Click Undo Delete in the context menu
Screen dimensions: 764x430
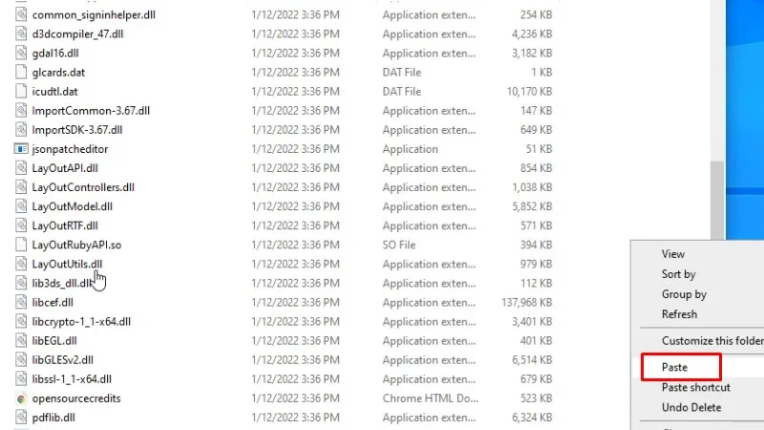click(x=691, y=407)
